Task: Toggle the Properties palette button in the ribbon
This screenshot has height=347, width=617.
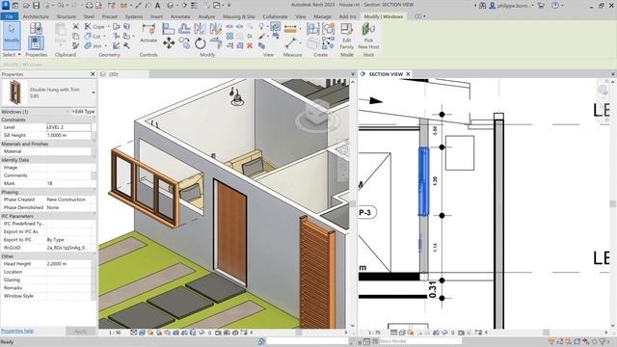Action: [36, 43]
